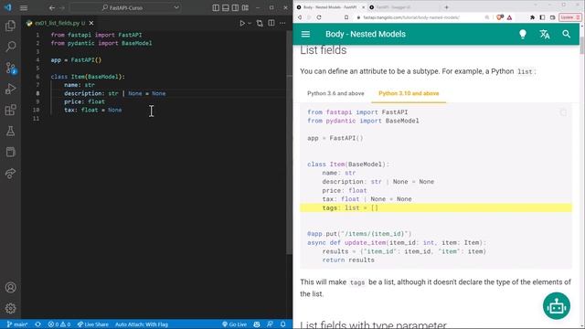The height and width of the screenshot is (329, 585).
Task: Go back in VS Code navigation history
Action: (x=52, y=8)
